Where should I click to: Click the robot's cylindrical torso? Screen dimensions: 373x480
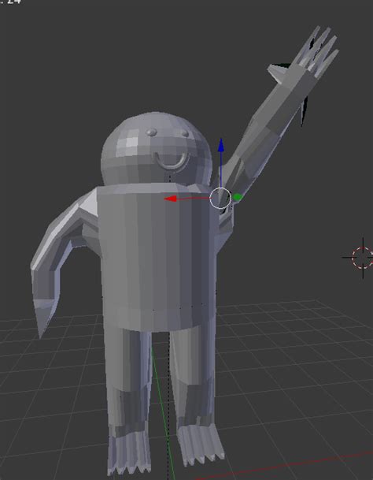pos(157,257)
